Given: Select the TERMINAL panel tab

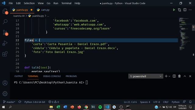Looking at the screenshot, I should pyautogui.click(x=33, y=76).
